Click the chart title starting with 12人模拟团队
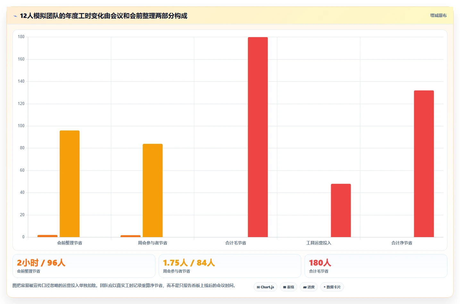This screenshot has width=460, height=304. 104,16
